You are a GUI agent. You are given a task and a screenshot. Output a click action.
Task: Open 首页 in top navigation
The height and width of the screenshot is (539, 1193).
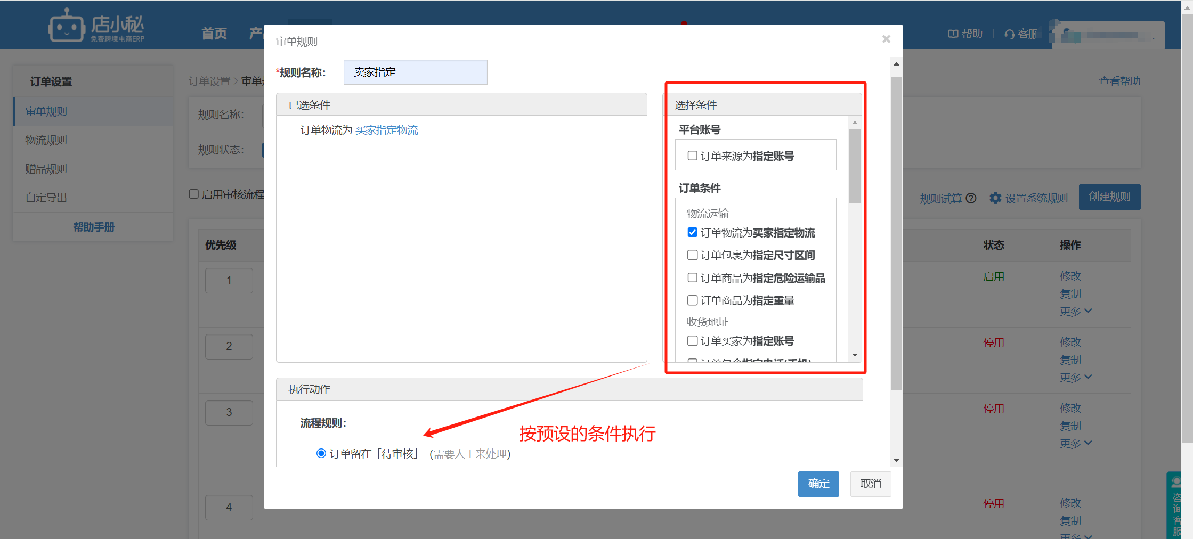click(214, 34)
